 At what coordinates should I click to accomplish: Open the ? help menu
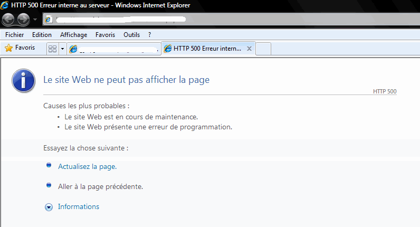[x=150, y=35]
